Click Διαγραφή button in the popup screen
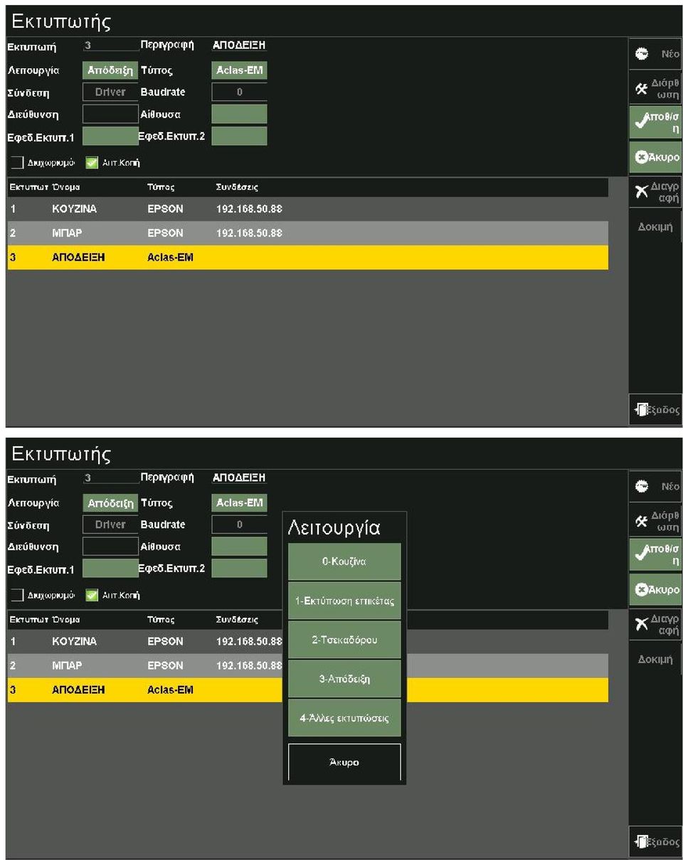Viewport: 683px width, 860px height. click(655, 624)
